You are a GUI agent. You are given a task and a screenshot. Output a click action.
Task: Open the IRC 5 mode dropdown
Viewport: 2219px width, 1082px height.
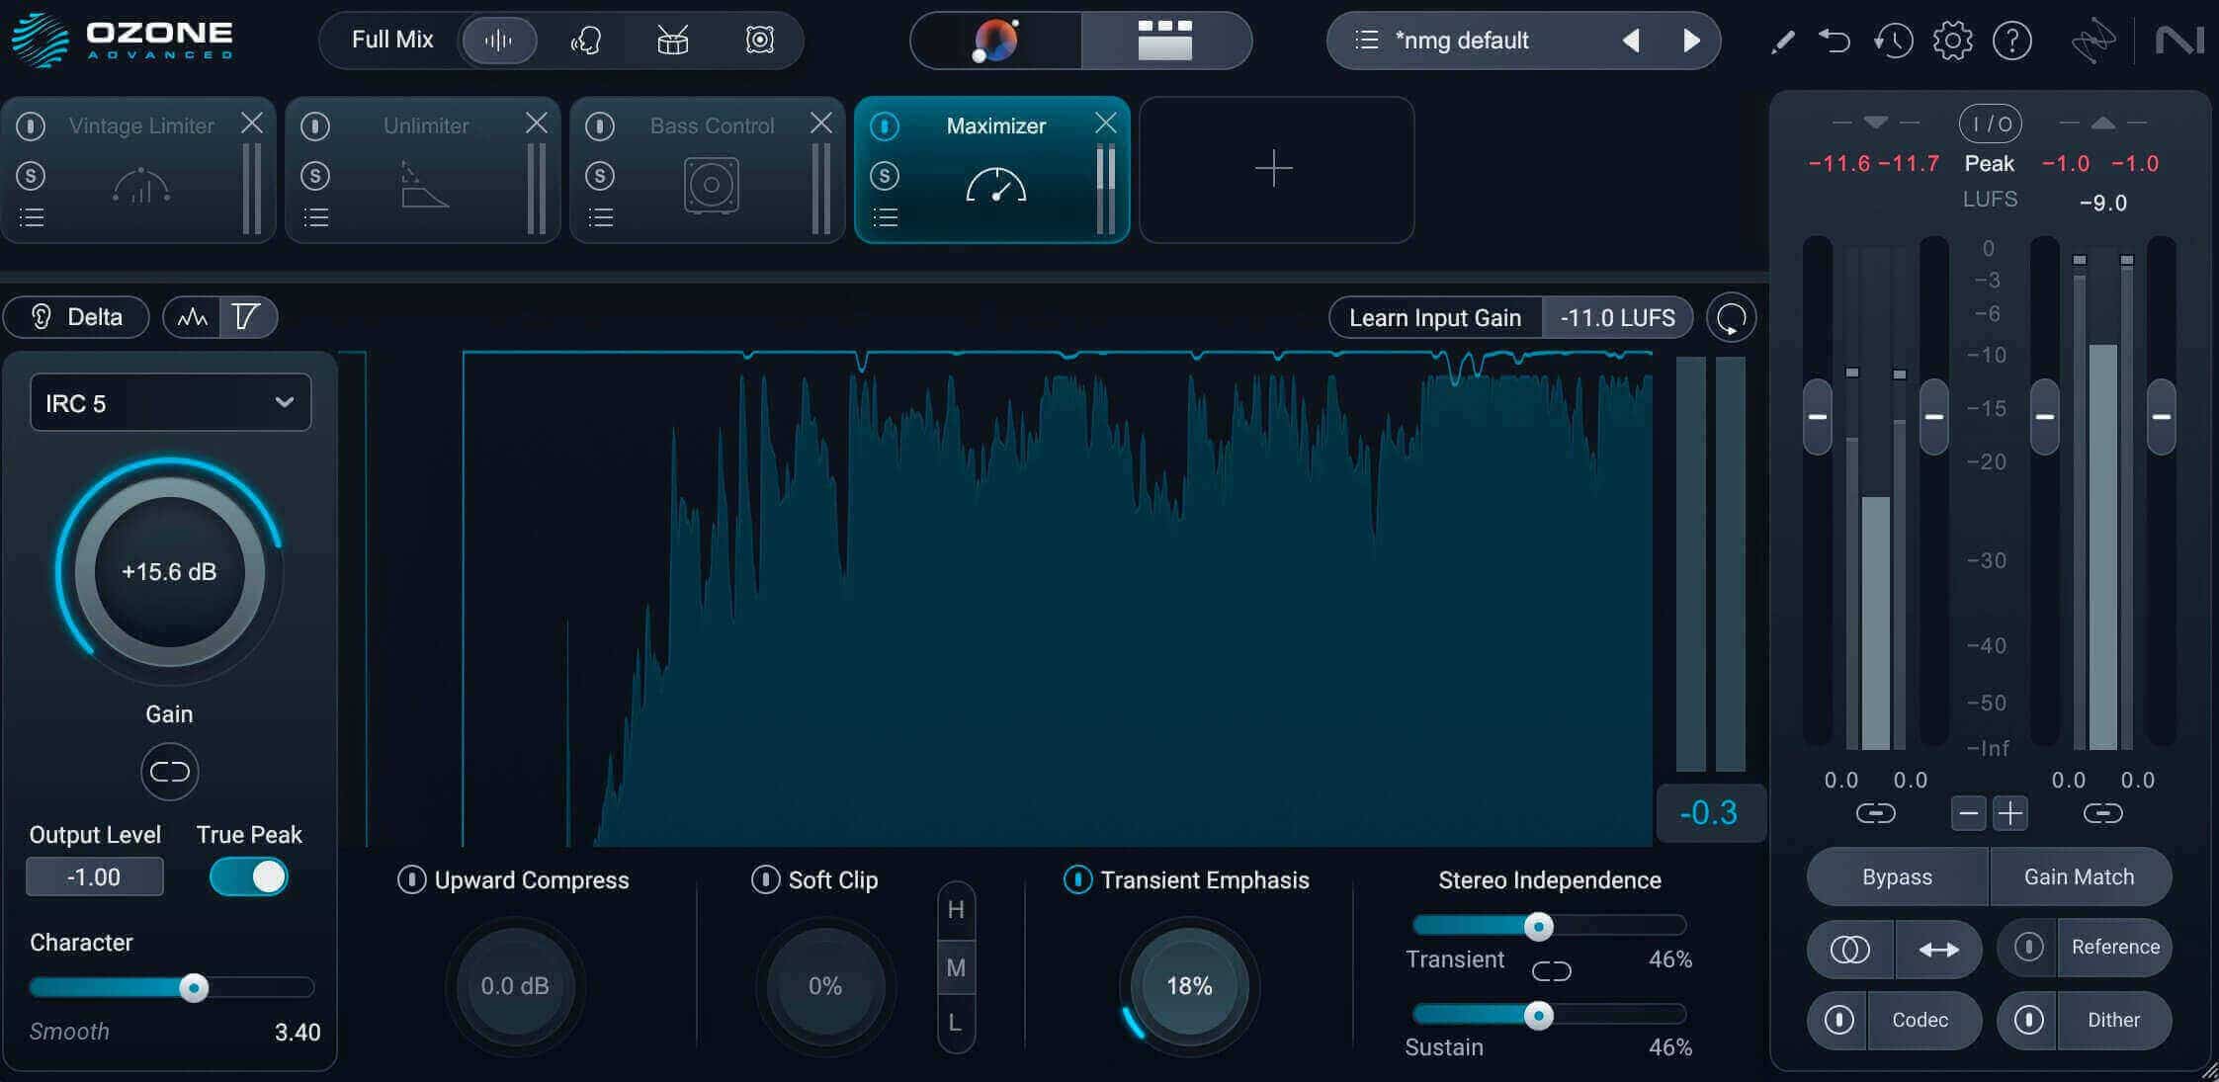tap(170, 402)
